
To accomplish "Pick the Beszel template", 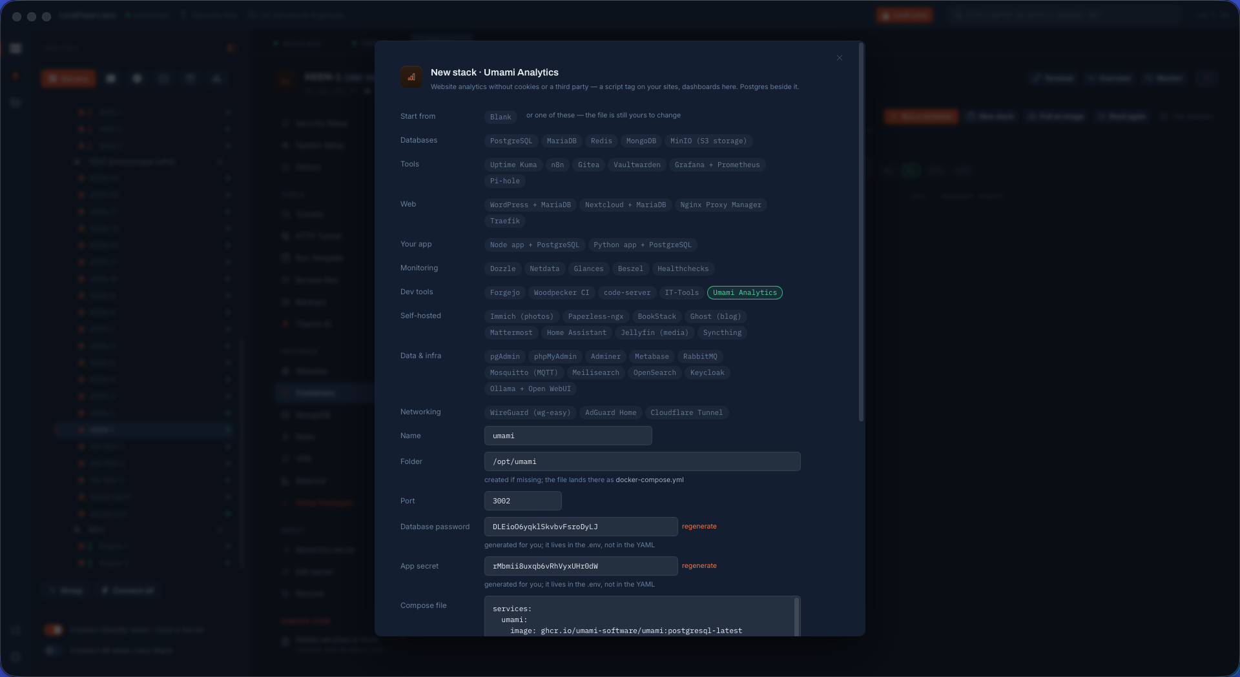I will tap(630, 268).
